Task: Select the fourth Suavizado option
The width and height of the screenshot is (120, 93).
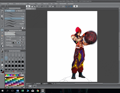Action: pyautogui.click(x=21, y=43)
